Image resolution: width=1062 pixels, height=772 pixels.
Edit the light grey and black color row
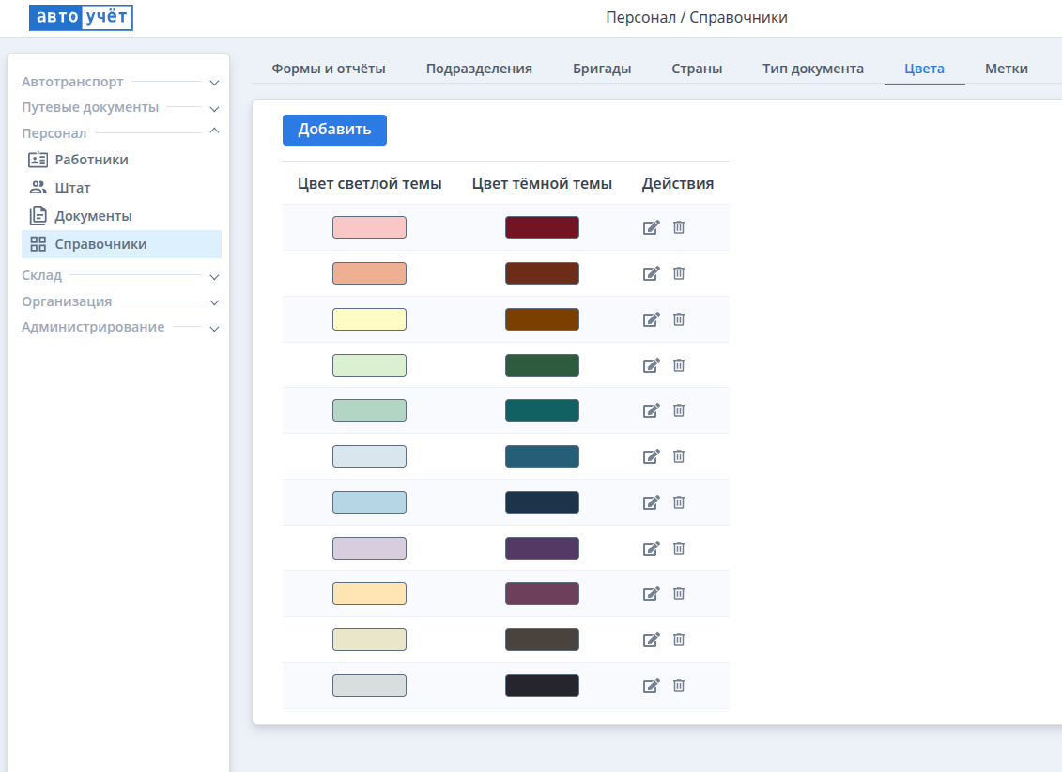651,686
